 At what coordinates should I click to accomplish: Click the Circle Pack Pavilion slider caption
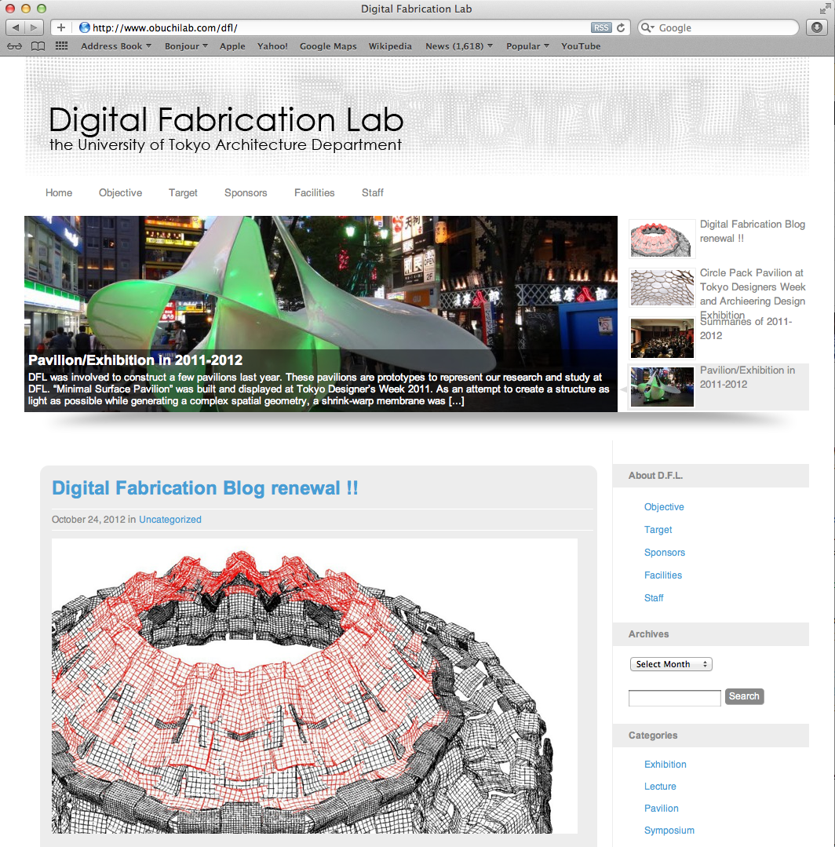click(753, 294)
